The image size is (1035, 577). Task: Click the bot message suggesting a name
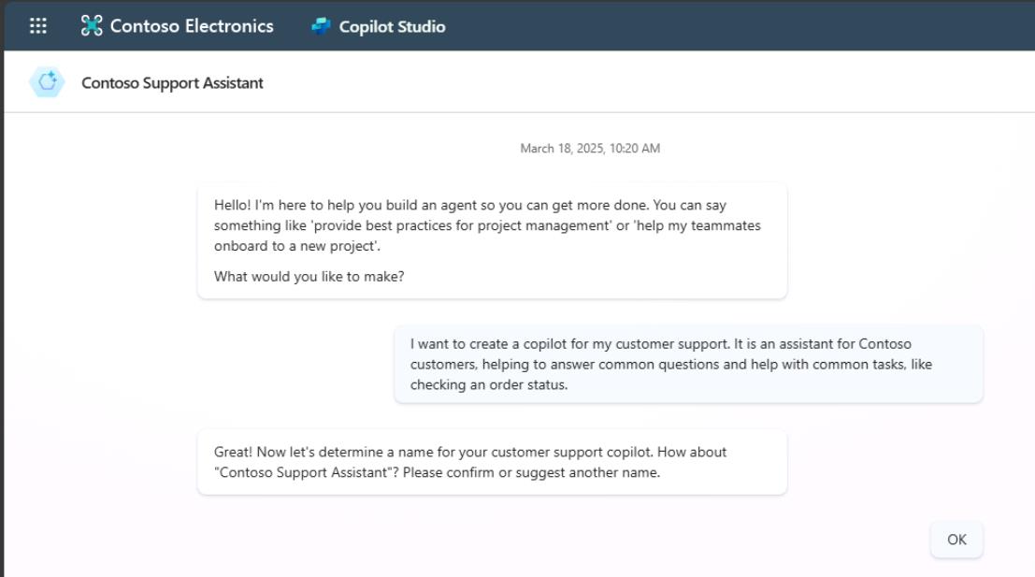(492, 462)
